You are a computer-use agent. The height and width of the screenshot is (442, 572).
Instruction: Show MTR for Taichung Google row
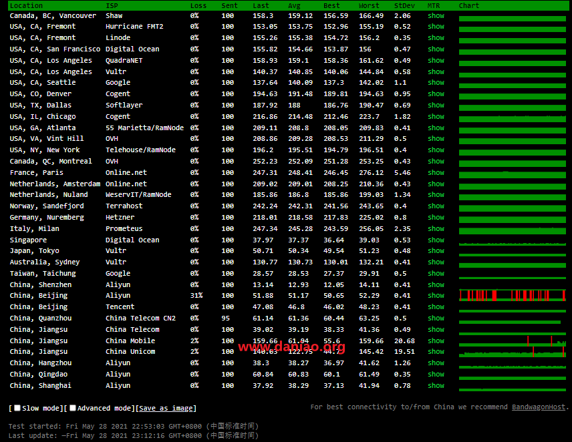436,273
